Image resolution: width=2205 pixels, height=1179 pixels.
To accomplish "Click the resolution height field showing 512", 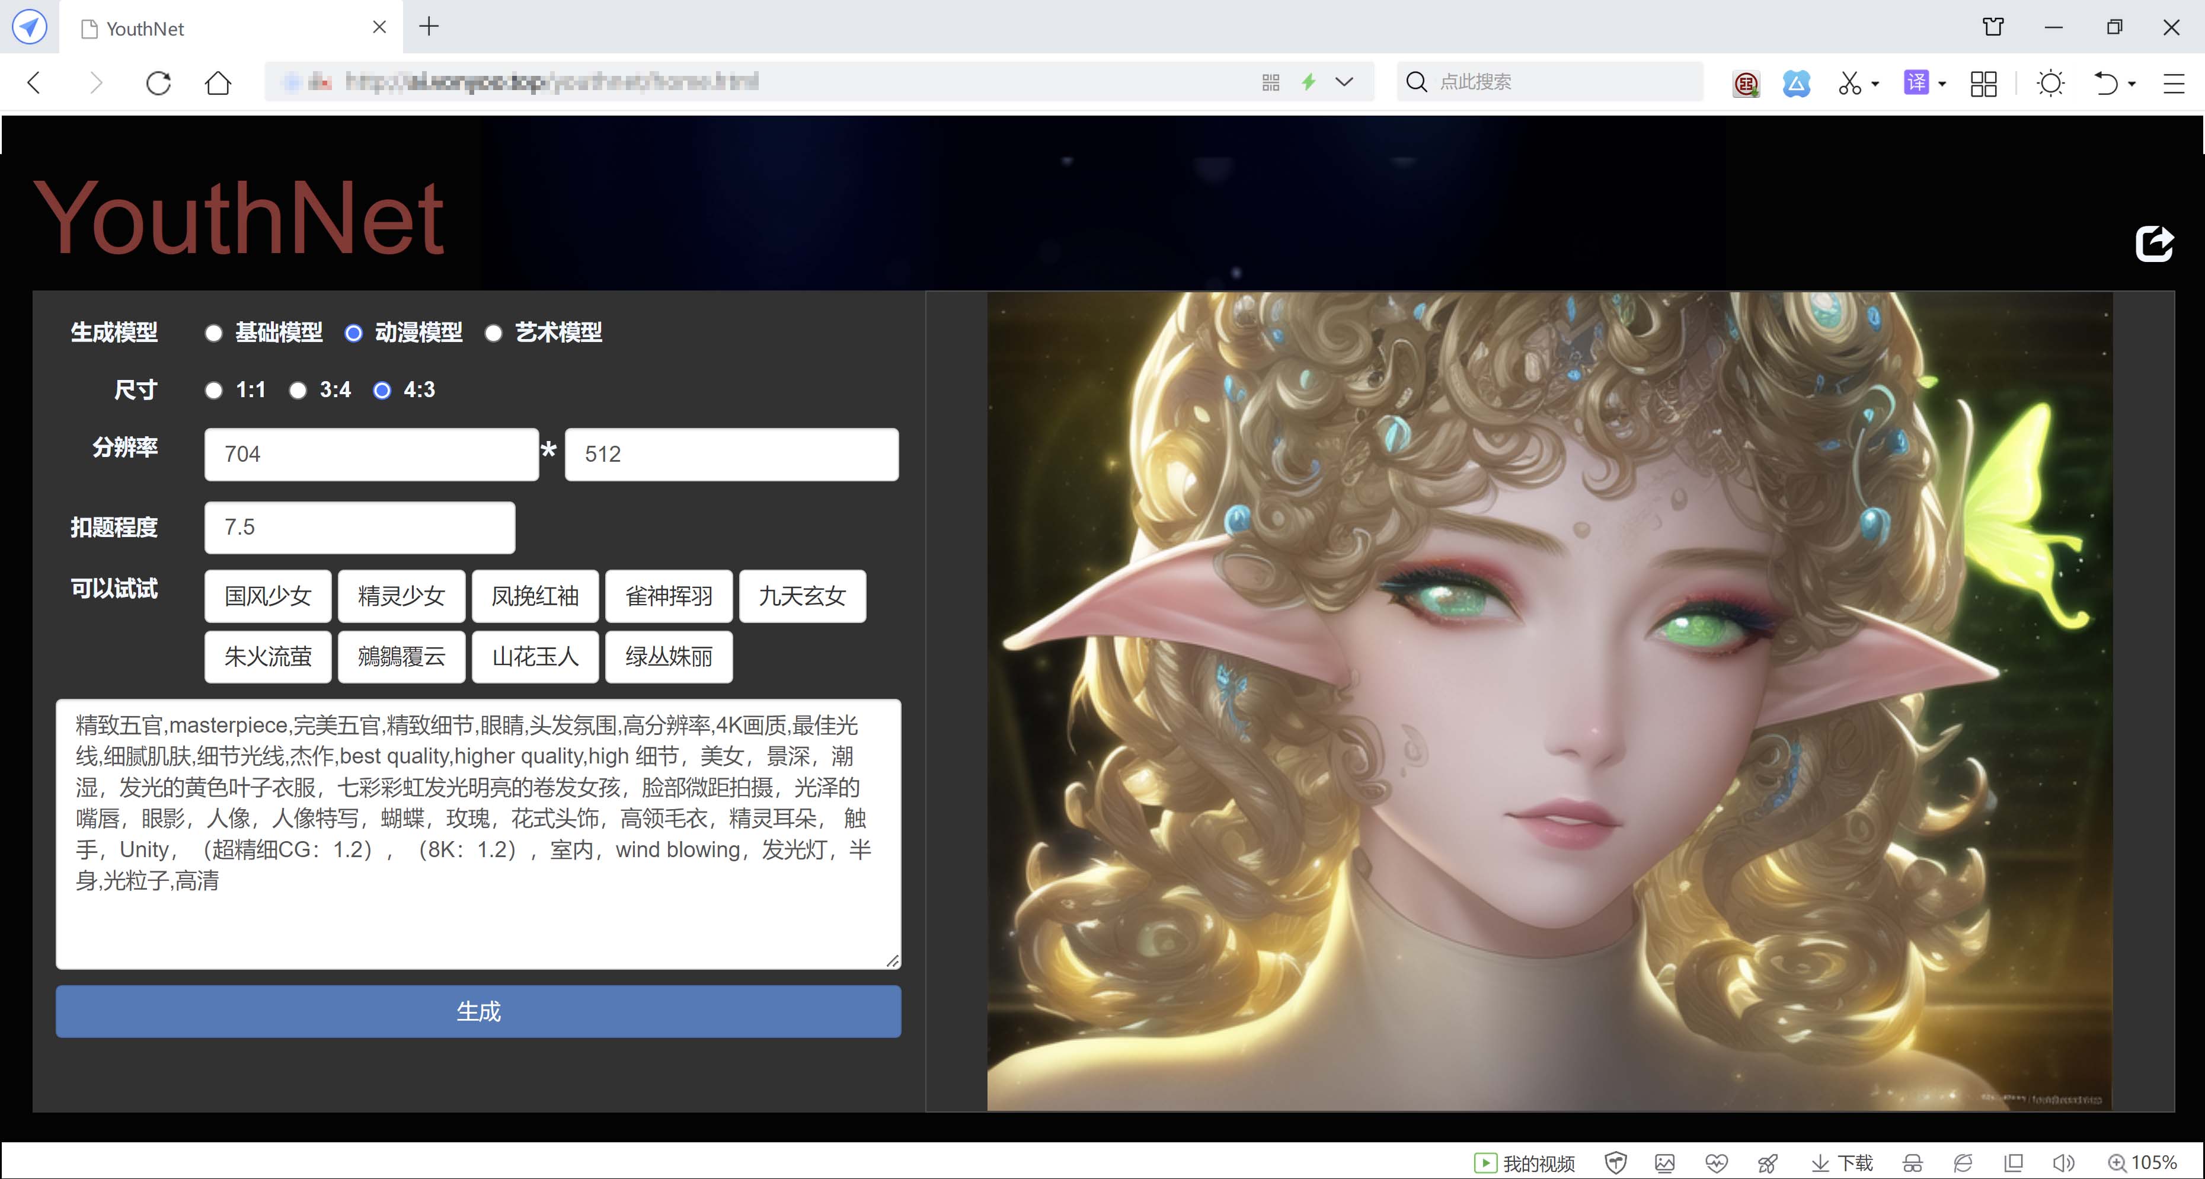I will click(x=732, y=454).
